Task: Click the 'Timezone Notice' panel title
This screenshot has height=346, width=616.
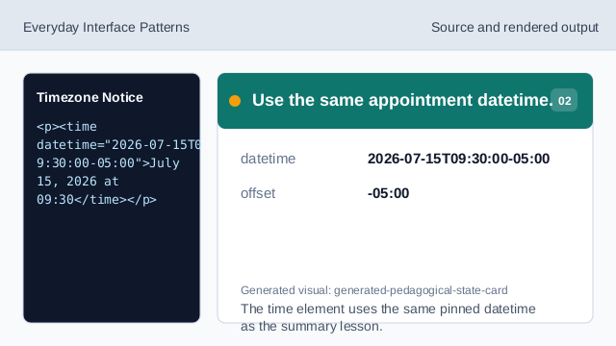Action: point(90,97)
